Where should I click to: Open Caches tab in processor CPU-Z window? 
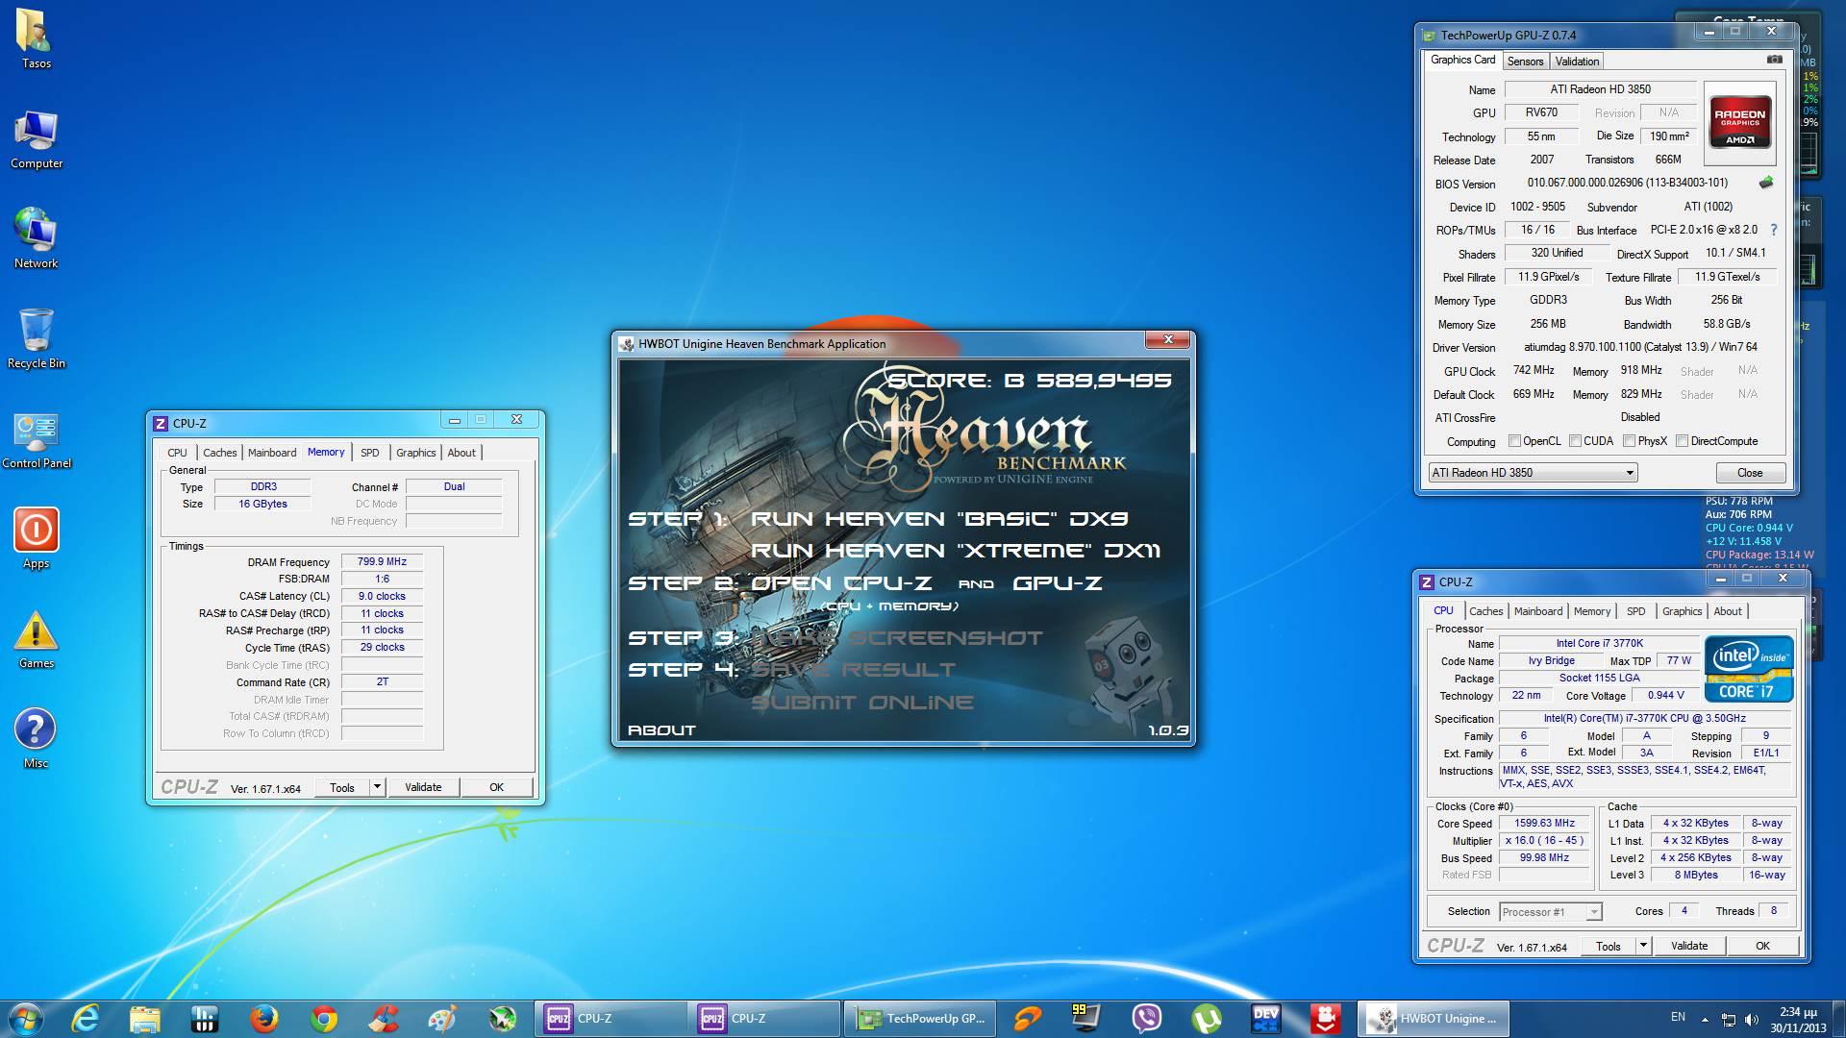click(1485, 611)
